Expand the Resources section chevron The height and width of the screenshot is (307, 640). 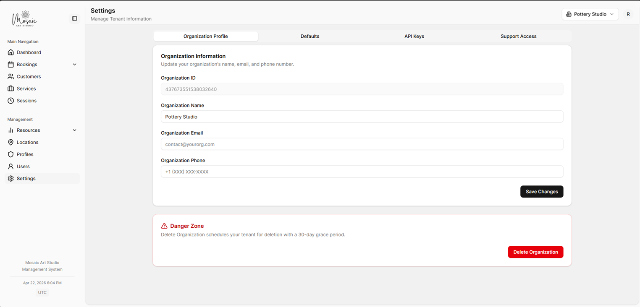point(74,130)
